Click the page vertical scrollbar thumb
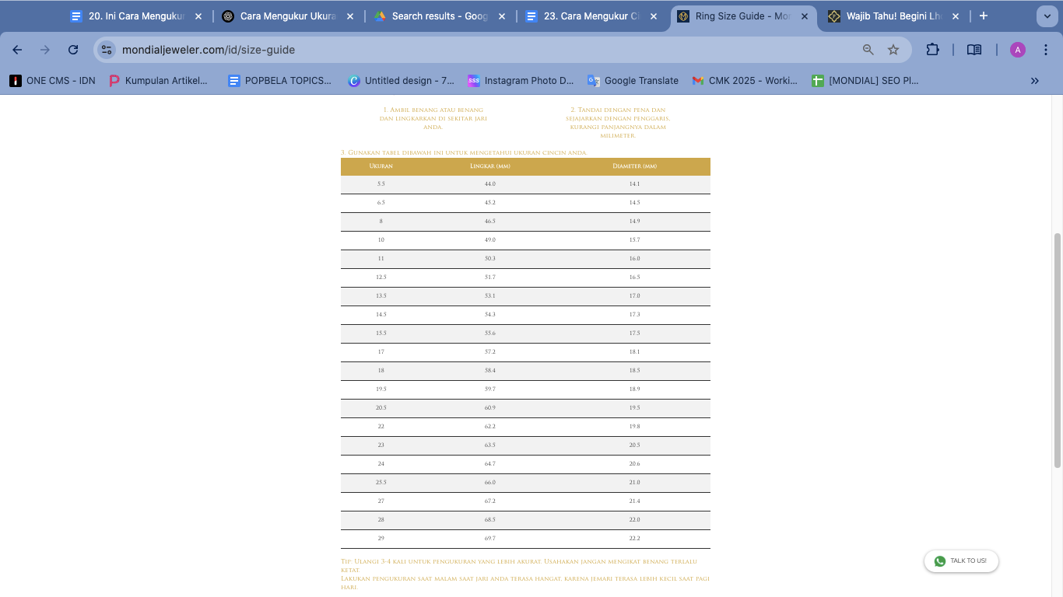1063x597 pixels. pyautogui.click(x=1057, y=350)
